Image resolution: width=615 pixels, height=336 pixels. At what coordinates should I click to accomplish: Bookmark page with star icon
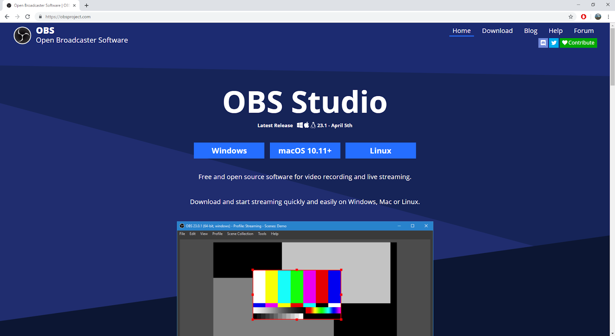571,17
